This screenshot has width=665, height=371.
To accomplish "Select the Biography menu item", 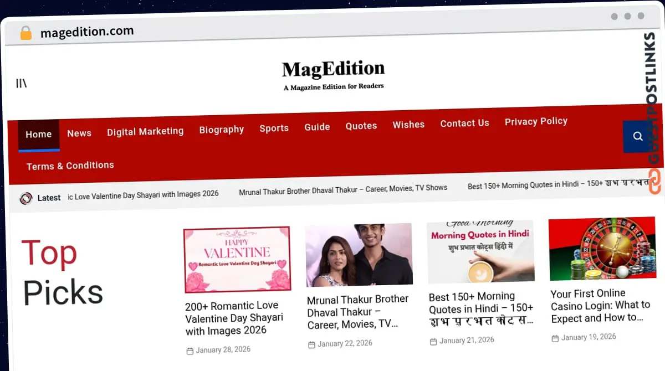I will pos(222,130).
